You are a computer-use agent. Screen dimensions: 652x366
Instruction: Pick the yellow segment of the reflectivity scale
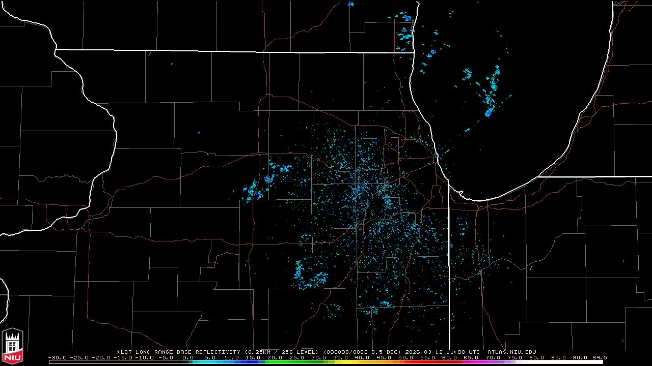351,362
